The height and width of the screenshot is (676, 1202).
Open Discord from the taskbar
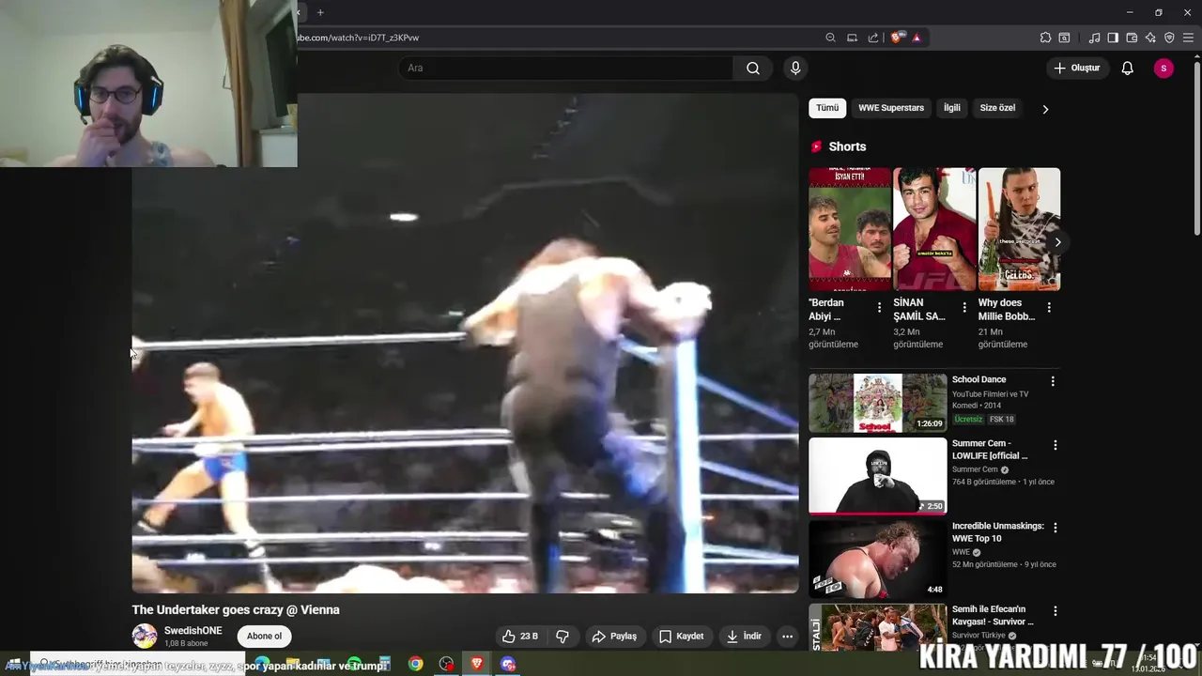[x=508, y=664]
